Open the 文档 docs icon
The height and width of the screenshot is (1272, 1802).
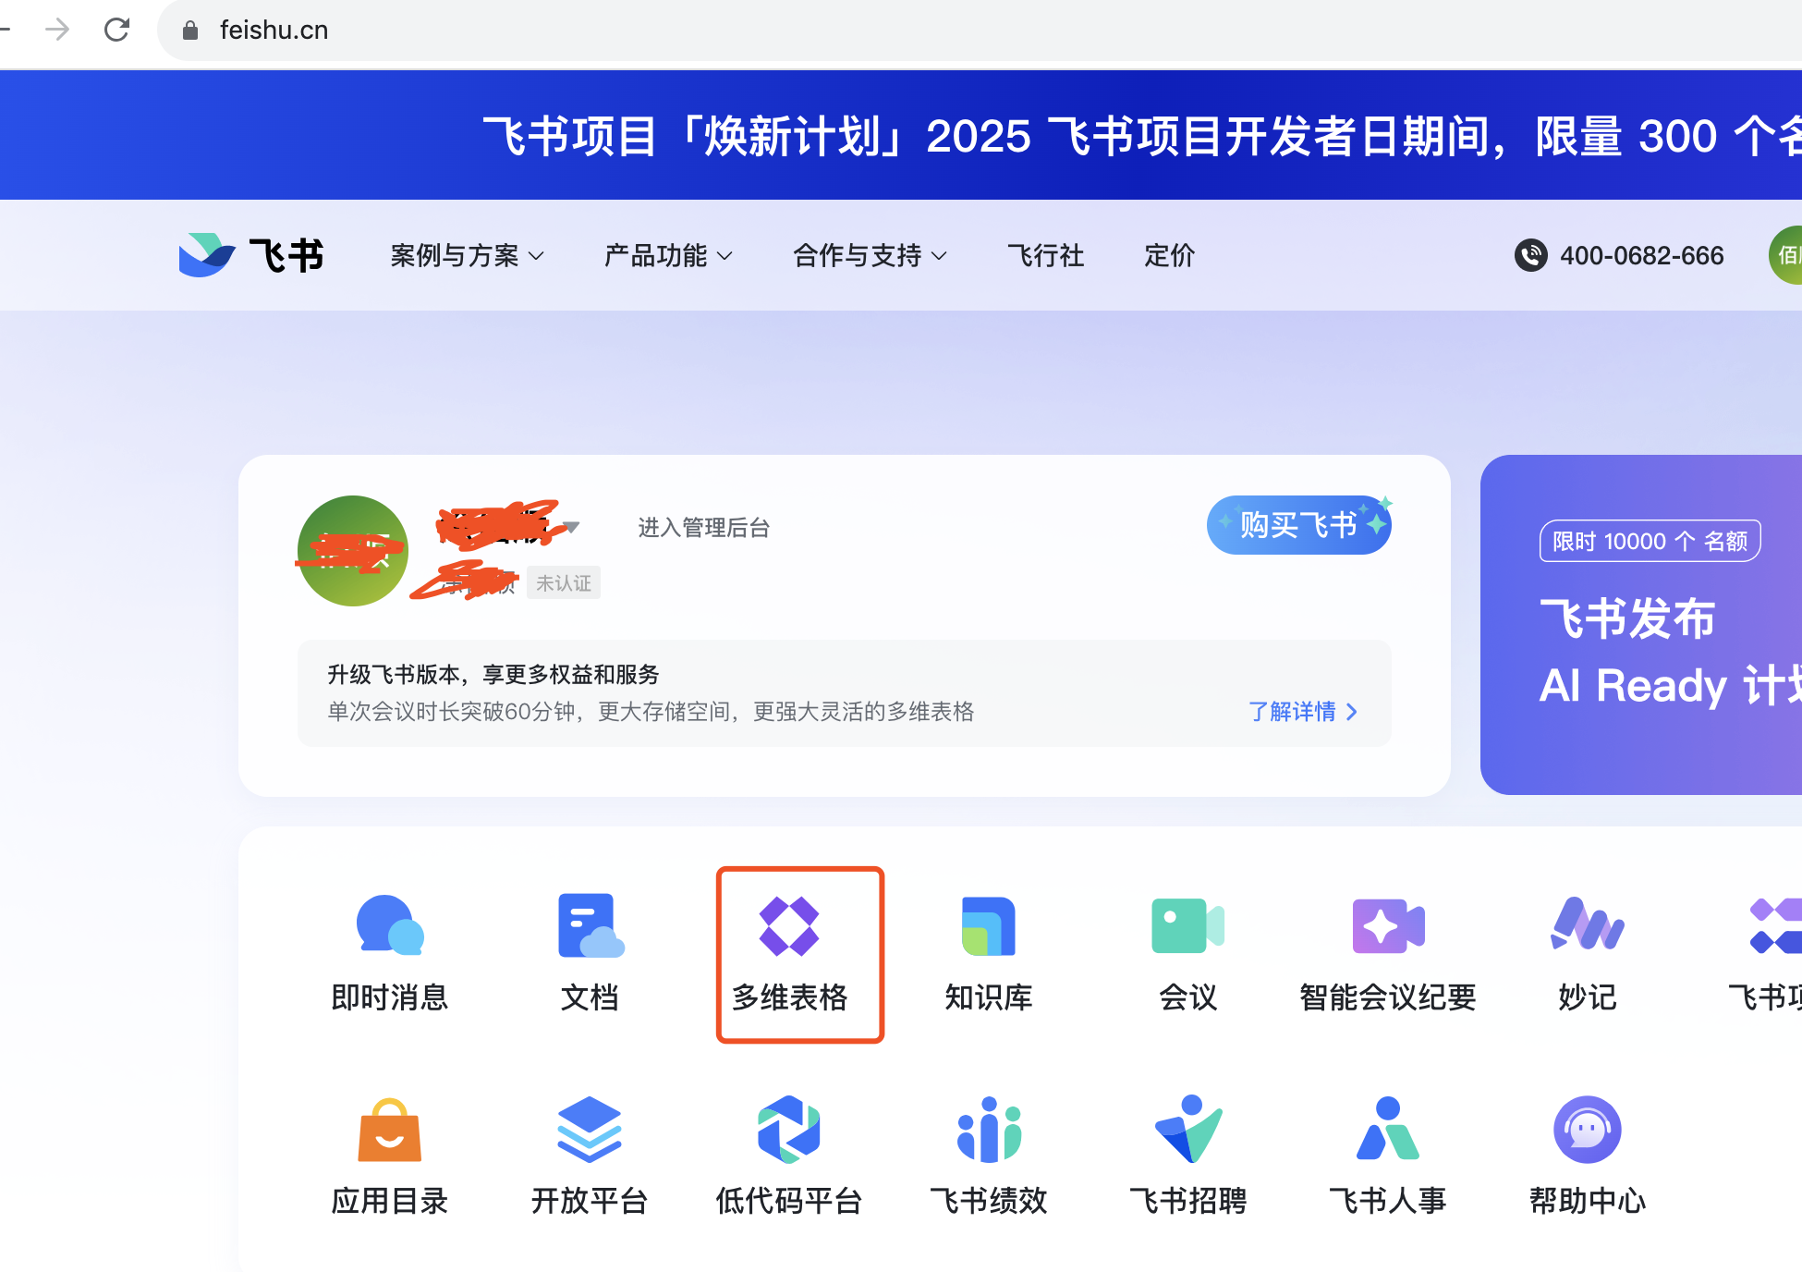tap(590, 925)
